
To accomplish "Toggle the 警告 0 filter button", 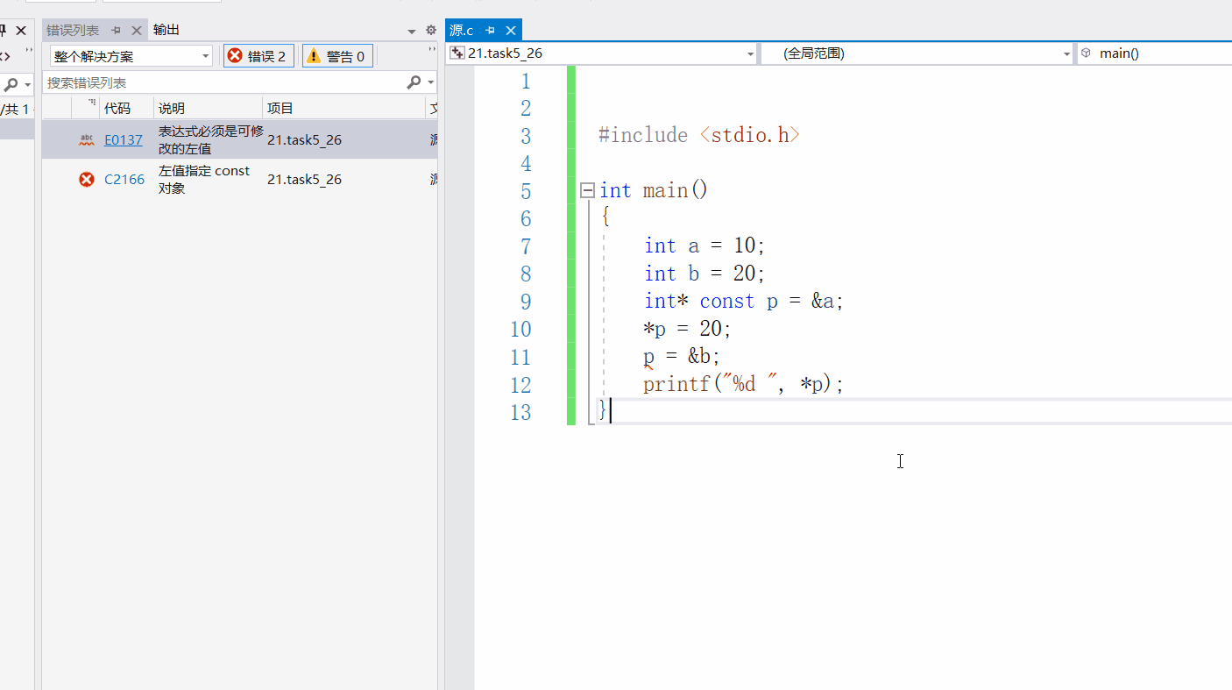I will (337, 56).
